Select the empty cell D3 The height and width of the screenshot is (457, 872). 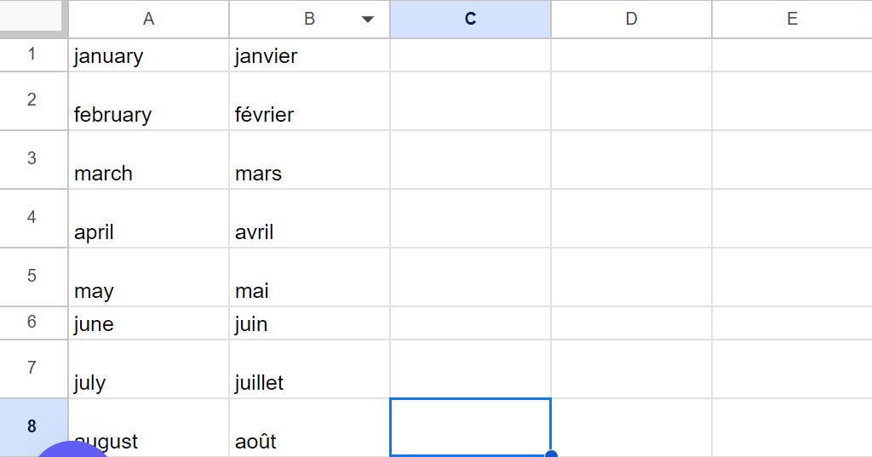631,160
